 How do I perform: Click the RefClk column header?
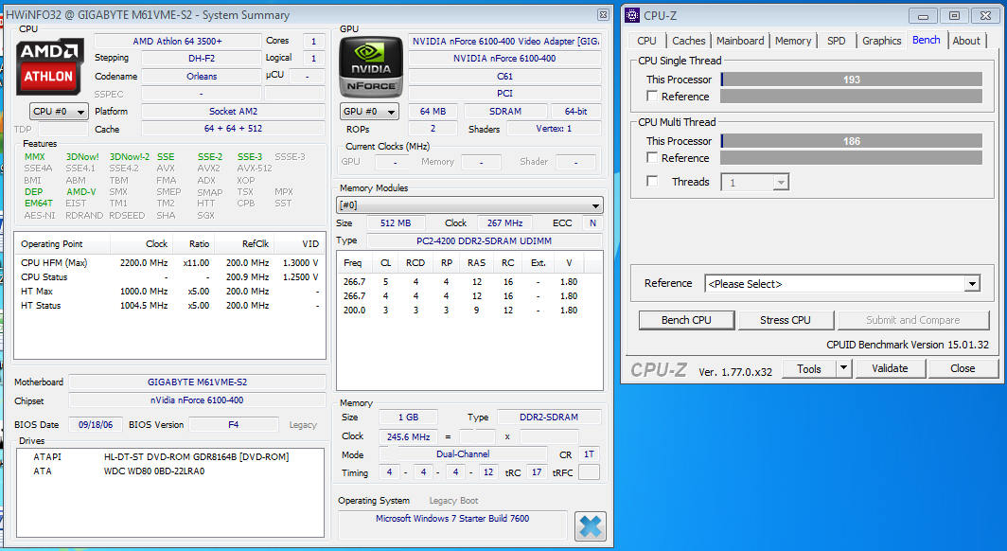(245, 244)
